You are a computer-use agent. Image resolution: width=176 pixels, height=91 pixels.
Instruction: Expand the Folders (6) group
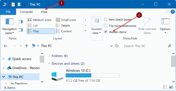49,56
